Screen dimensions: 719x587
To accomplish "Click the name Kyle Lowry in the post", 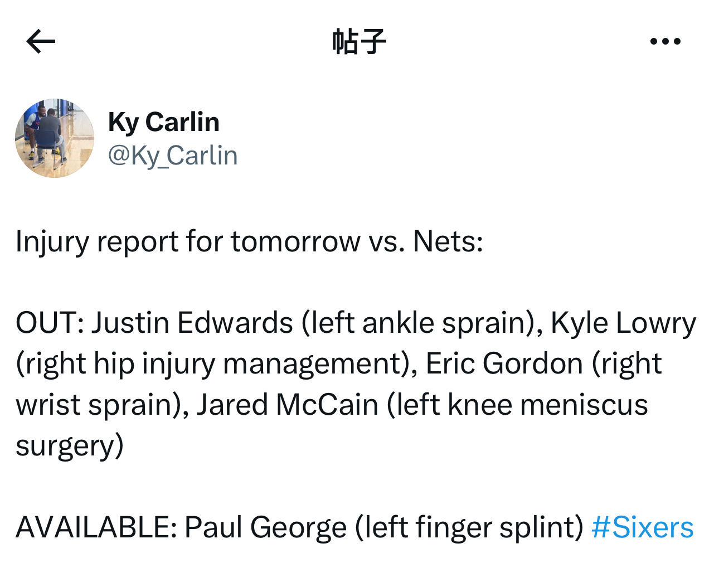I will point(624,323).
